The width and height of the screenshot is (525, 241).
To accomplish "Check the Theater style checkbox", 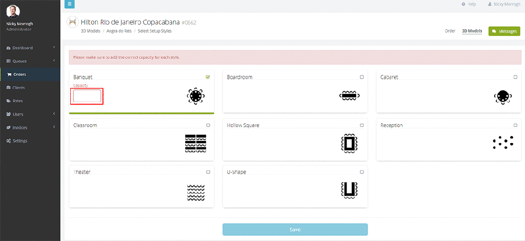I will pos(208,172).
